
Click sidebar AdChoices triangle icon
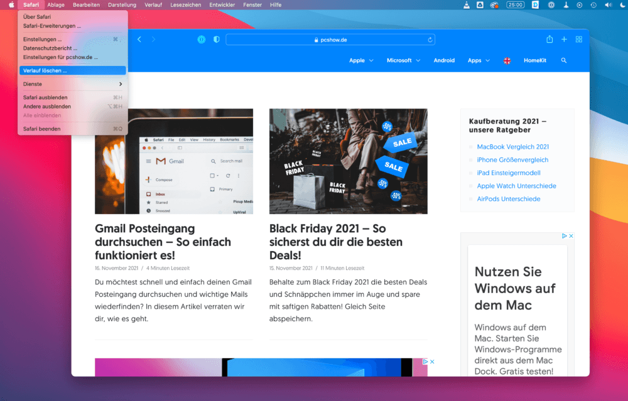coord(565,236)
